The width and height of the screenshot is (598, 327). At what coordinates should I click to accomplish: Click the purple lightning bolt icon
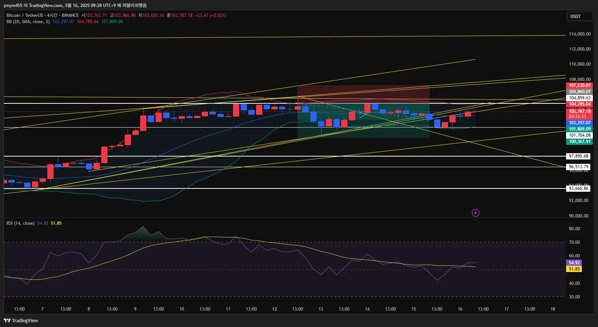(x=475, y=213)
